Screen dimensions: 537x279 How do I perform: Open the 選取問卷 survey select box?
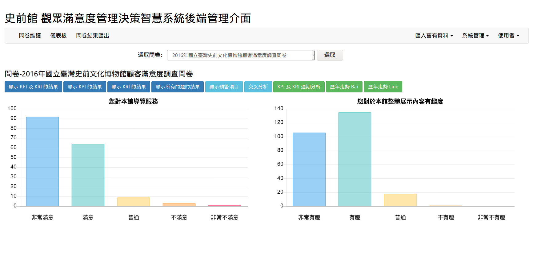tap(241, 55)
